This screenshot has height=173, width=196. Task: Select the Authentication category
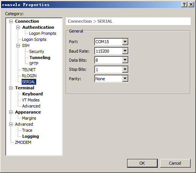(38, 27)
